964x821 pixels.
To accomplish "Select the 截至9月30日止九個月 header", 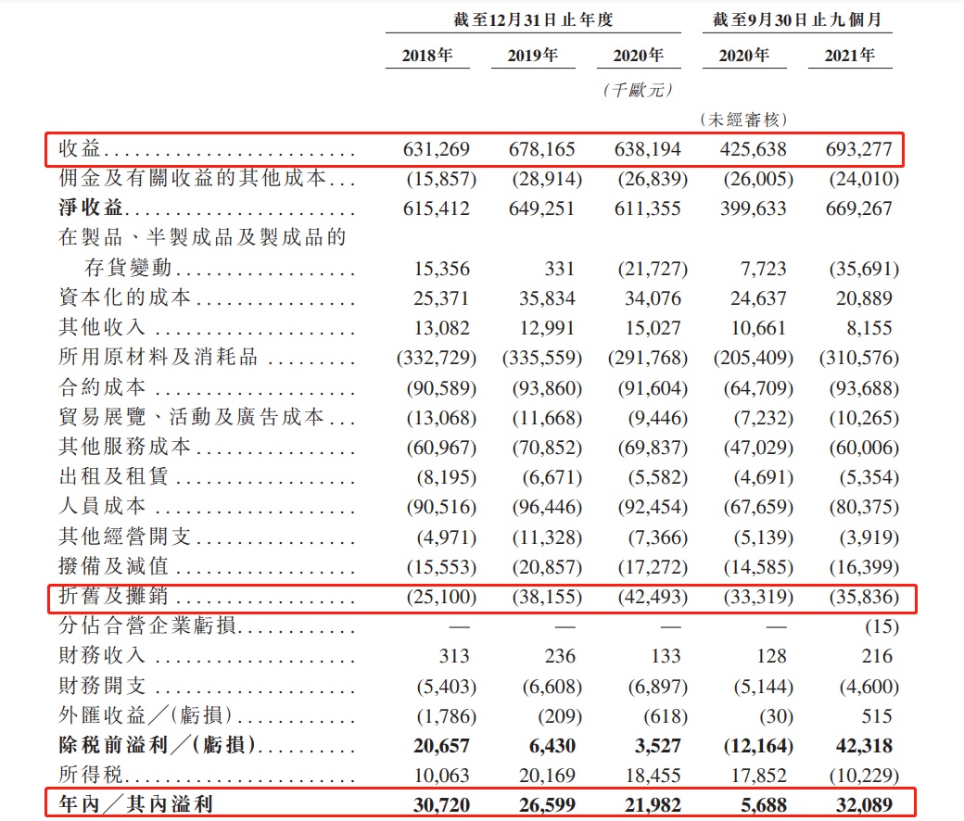I will [x=797, y=19].
